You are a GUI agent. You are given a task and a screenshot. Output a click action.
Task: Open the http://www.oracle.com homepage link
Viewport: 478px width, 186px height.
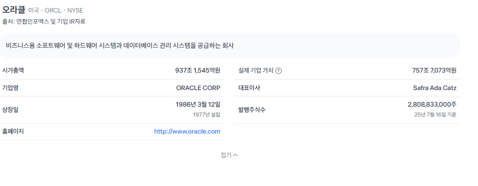pos(187,132)
